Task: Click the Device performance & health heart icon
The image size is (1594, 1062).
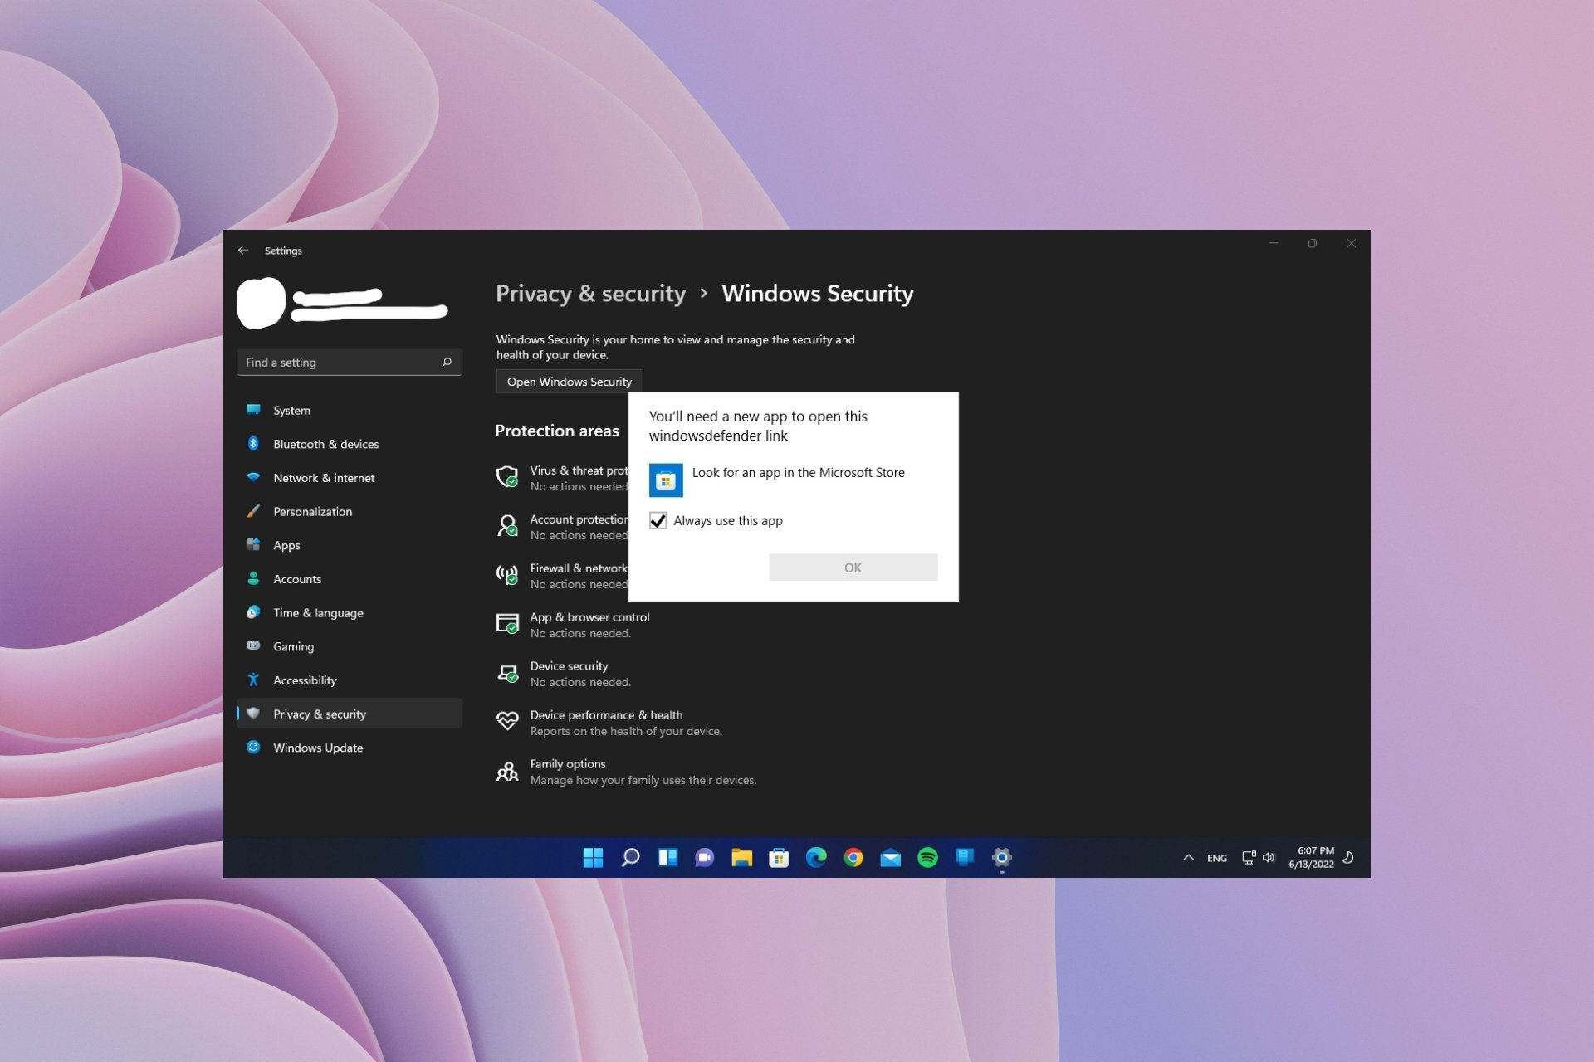Action: click(x=507, y=721)
